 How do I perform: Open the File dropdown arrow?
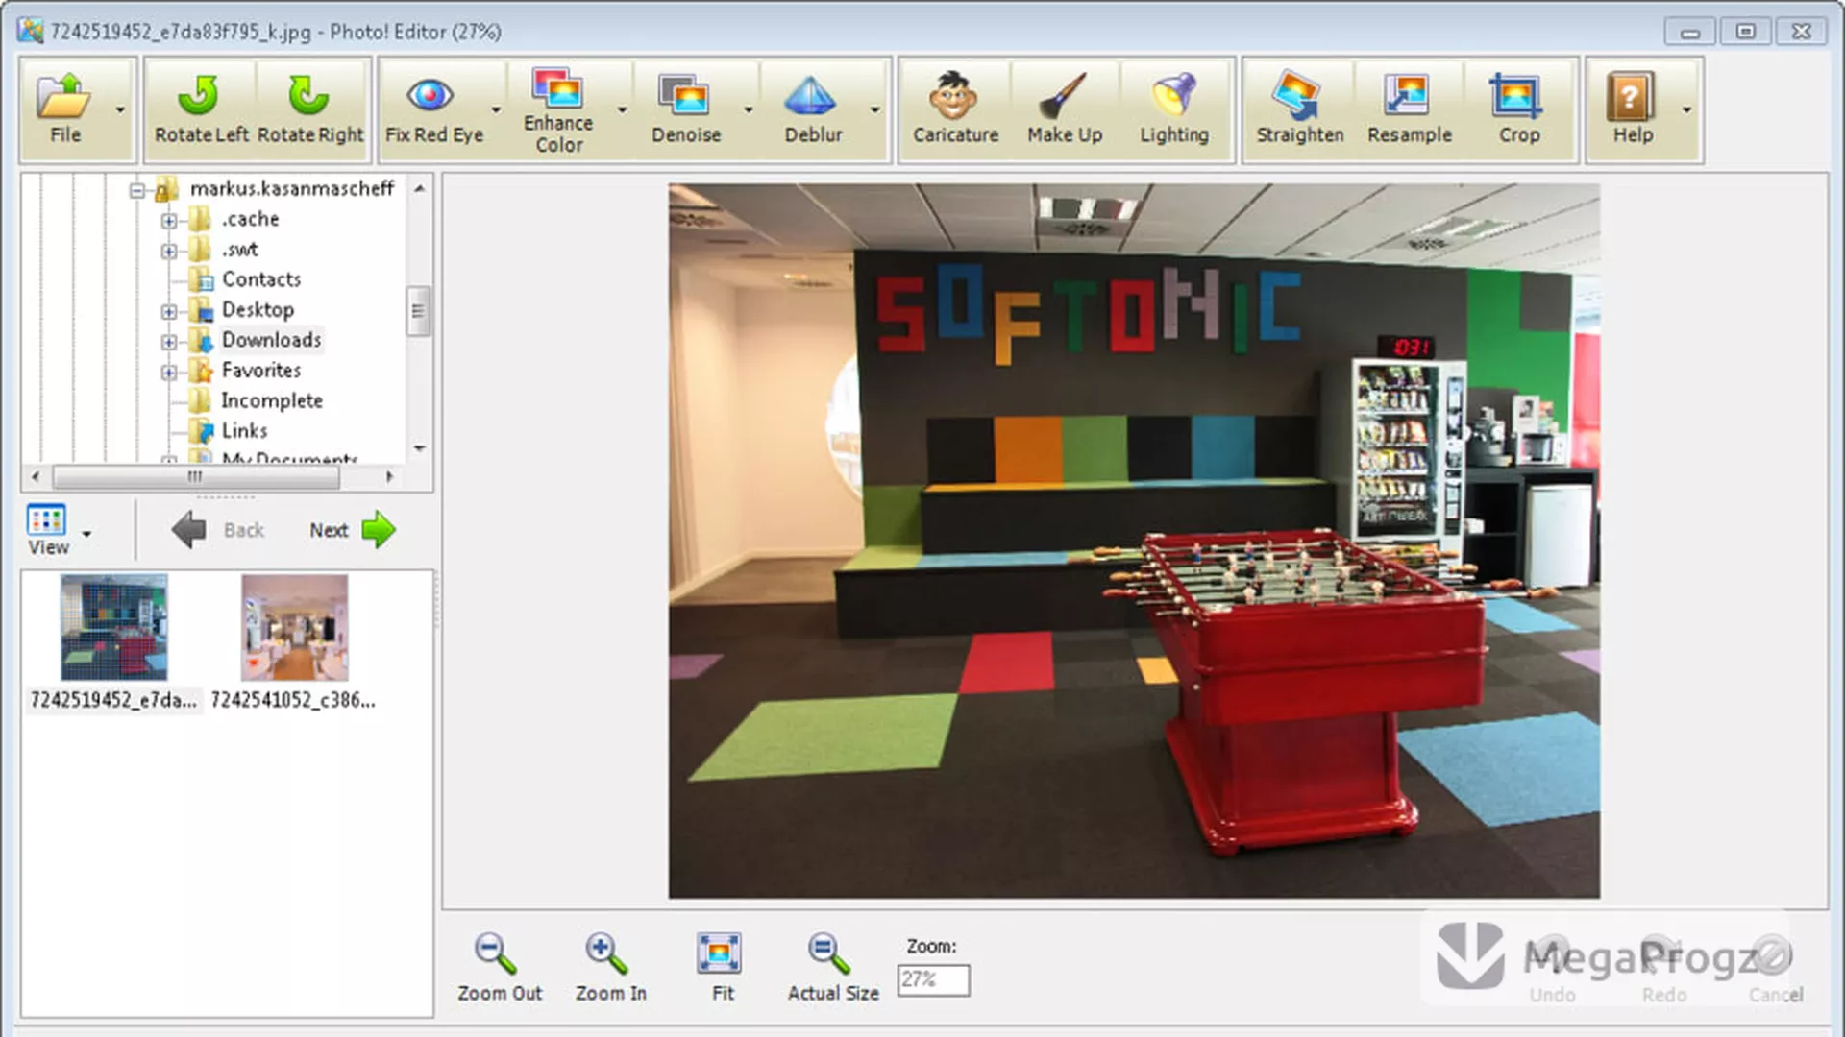tap(120, 110)
